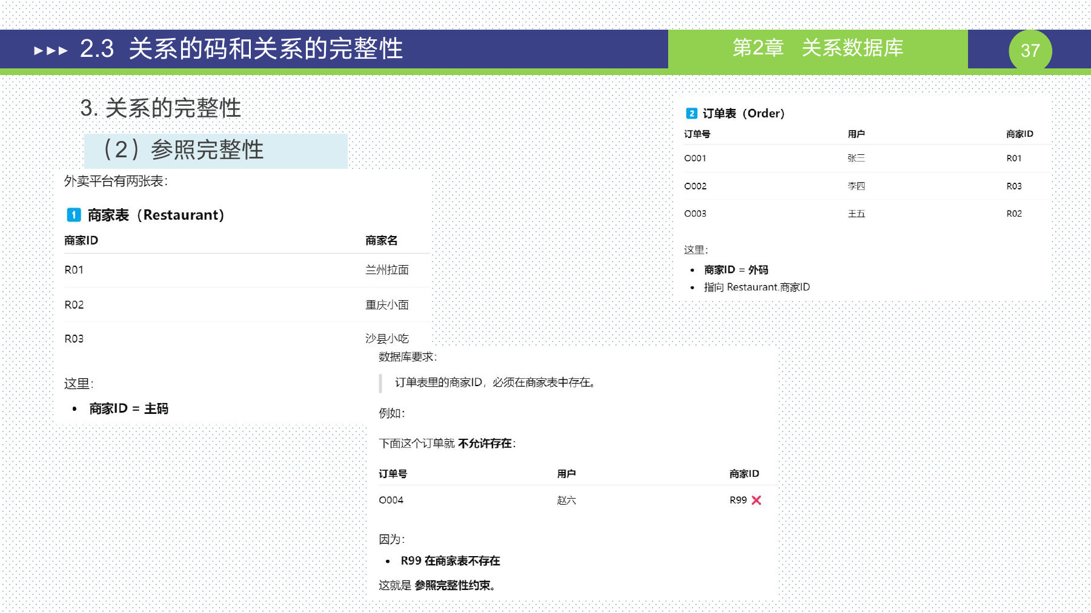Select order number O003

695,214
